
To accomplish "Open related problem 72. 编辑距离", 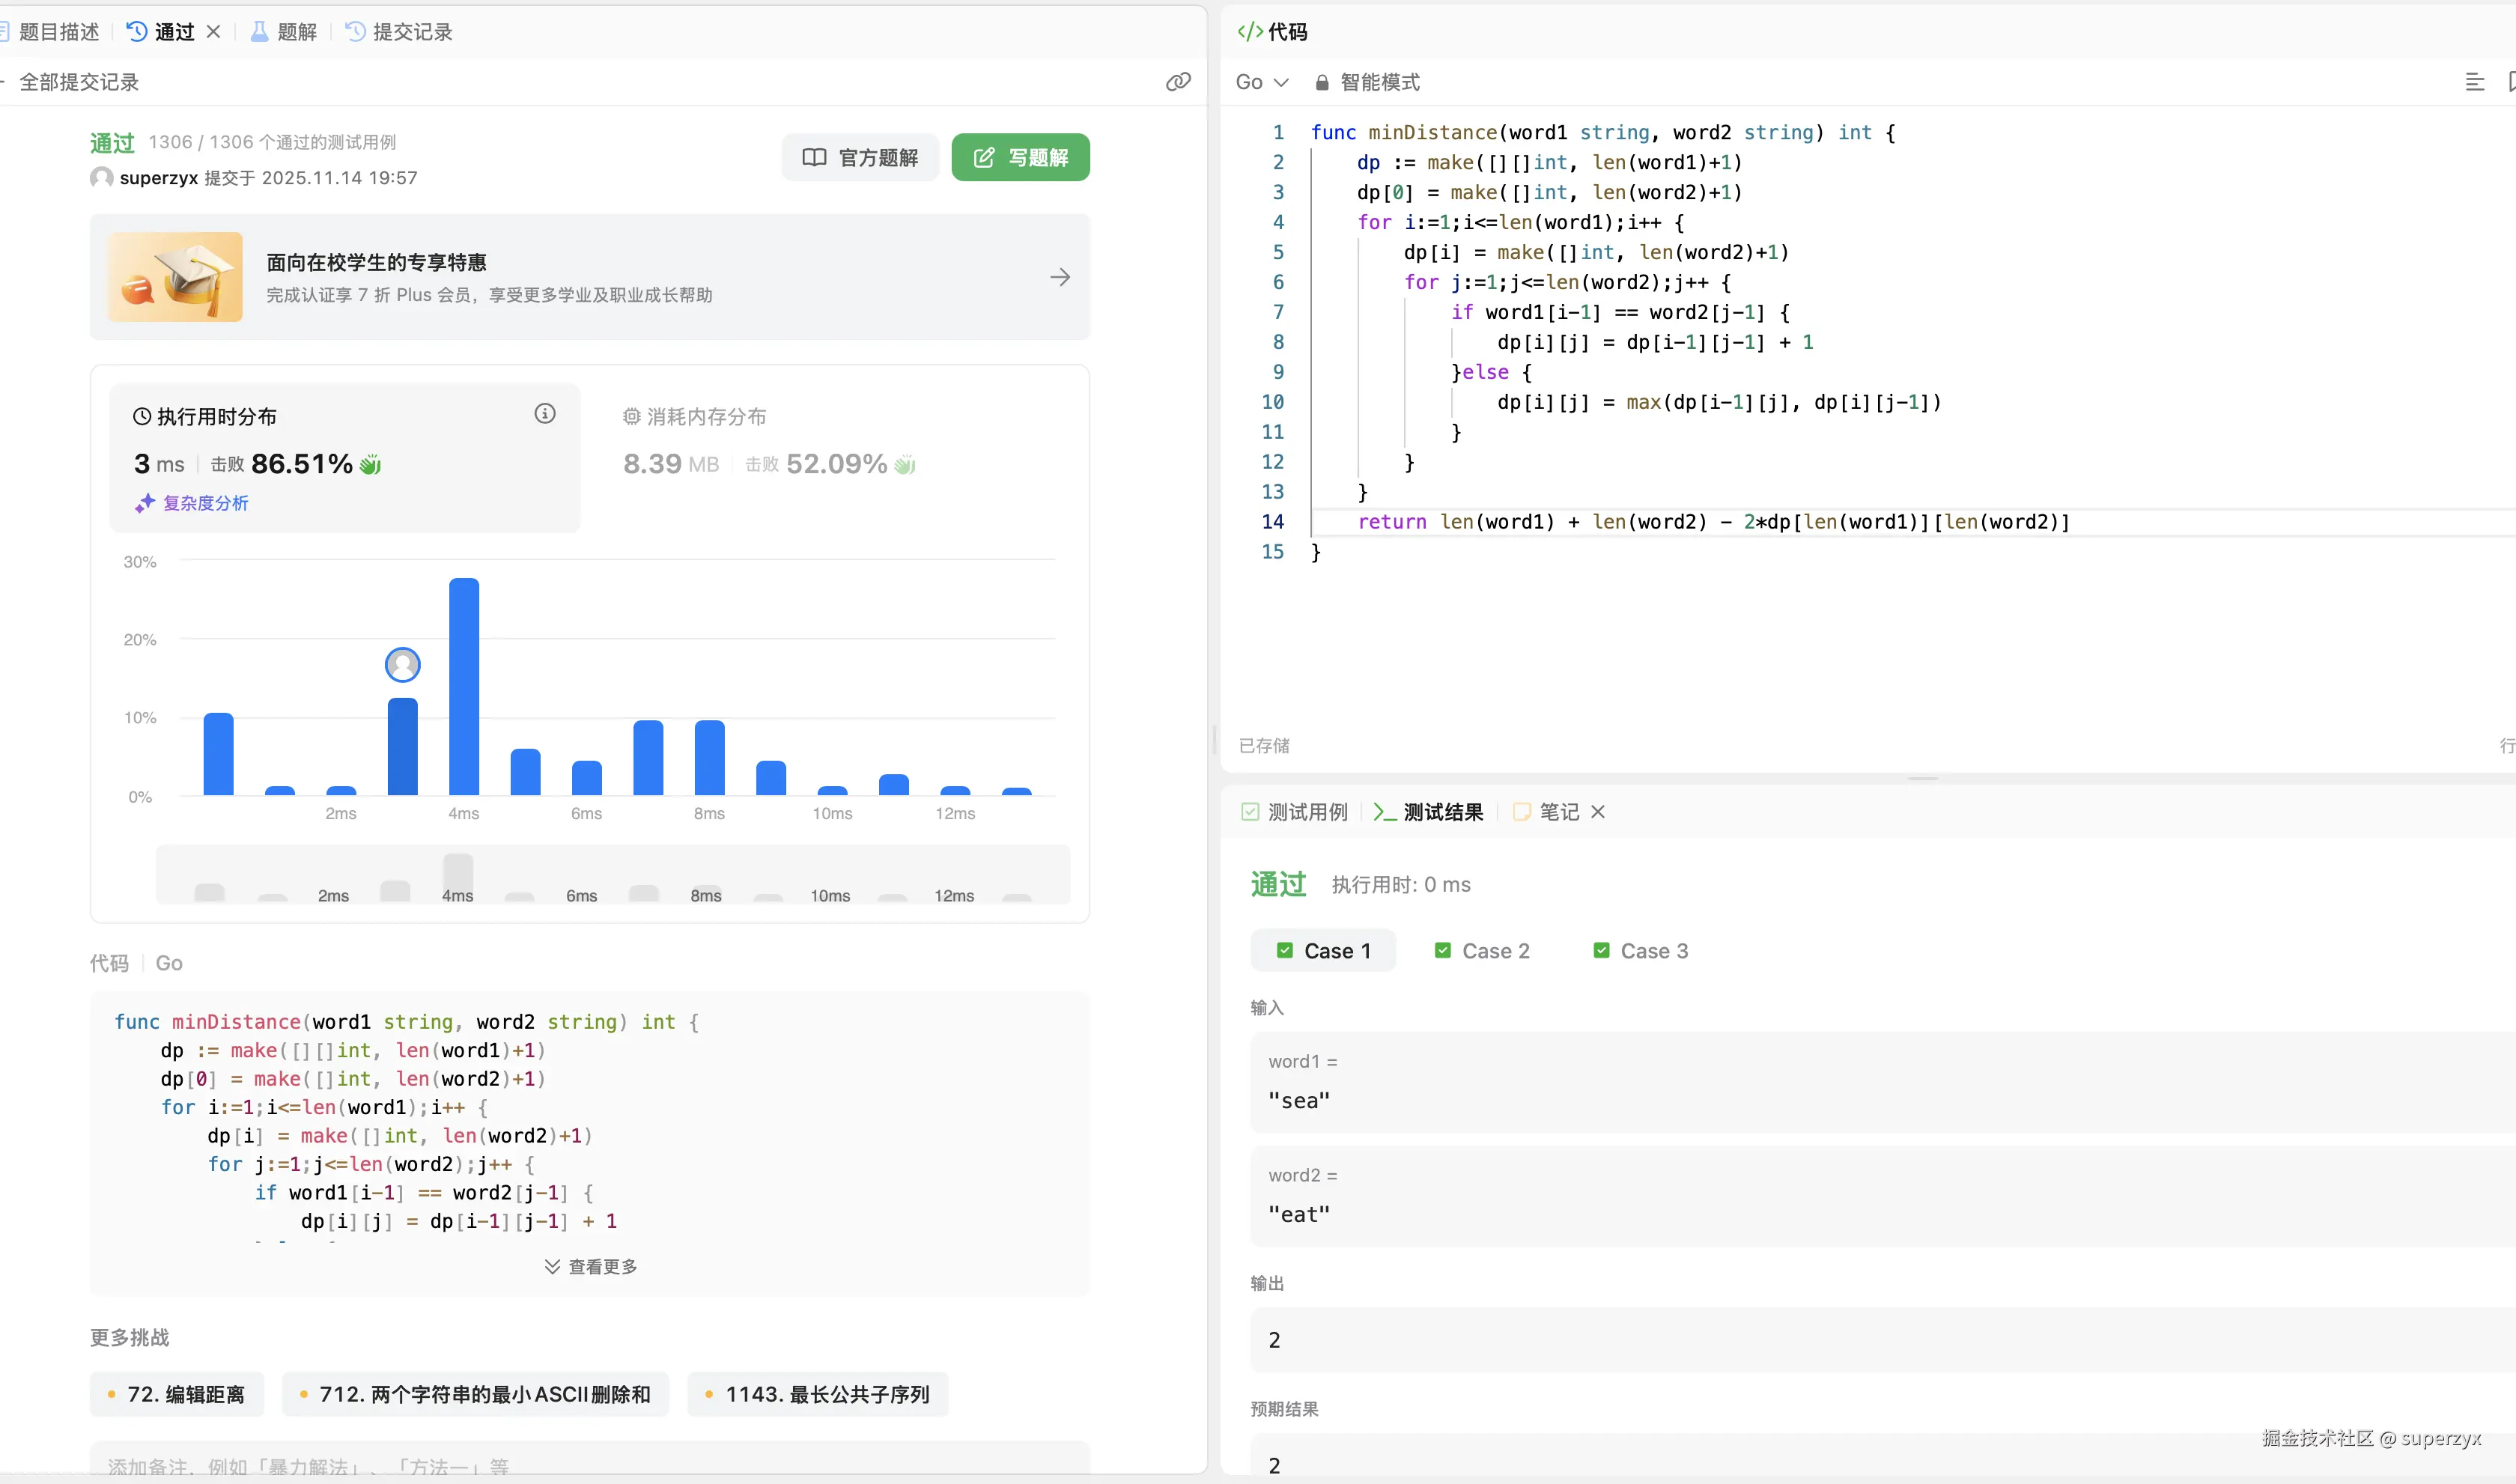I will [x=177, y=1394].
